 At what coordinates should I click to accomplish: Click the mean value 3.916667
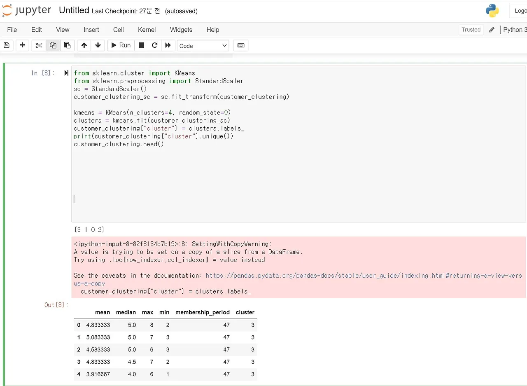[x=98, y=374]
